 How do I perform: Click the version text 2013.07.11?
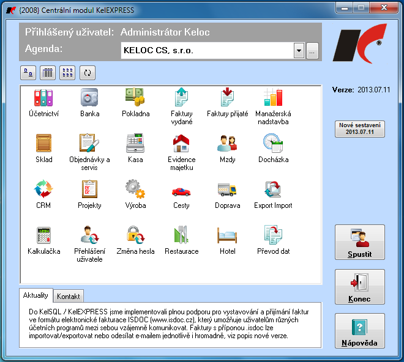coord(373,90)
